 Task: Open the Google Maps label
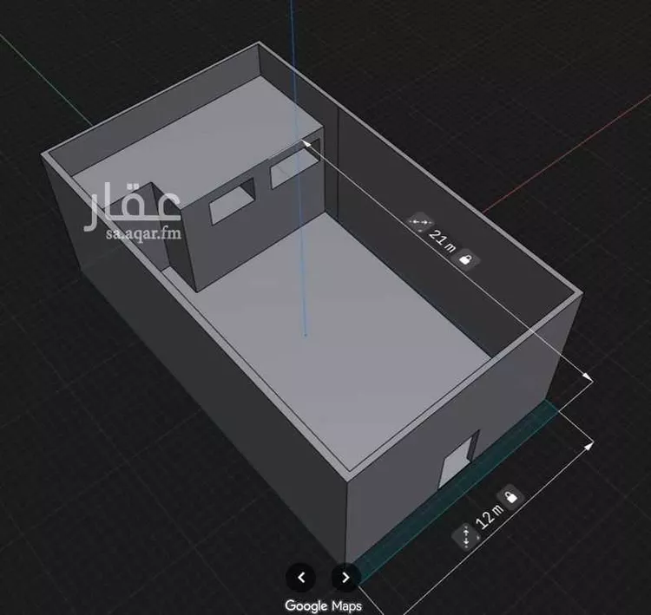tap(323, 605)
